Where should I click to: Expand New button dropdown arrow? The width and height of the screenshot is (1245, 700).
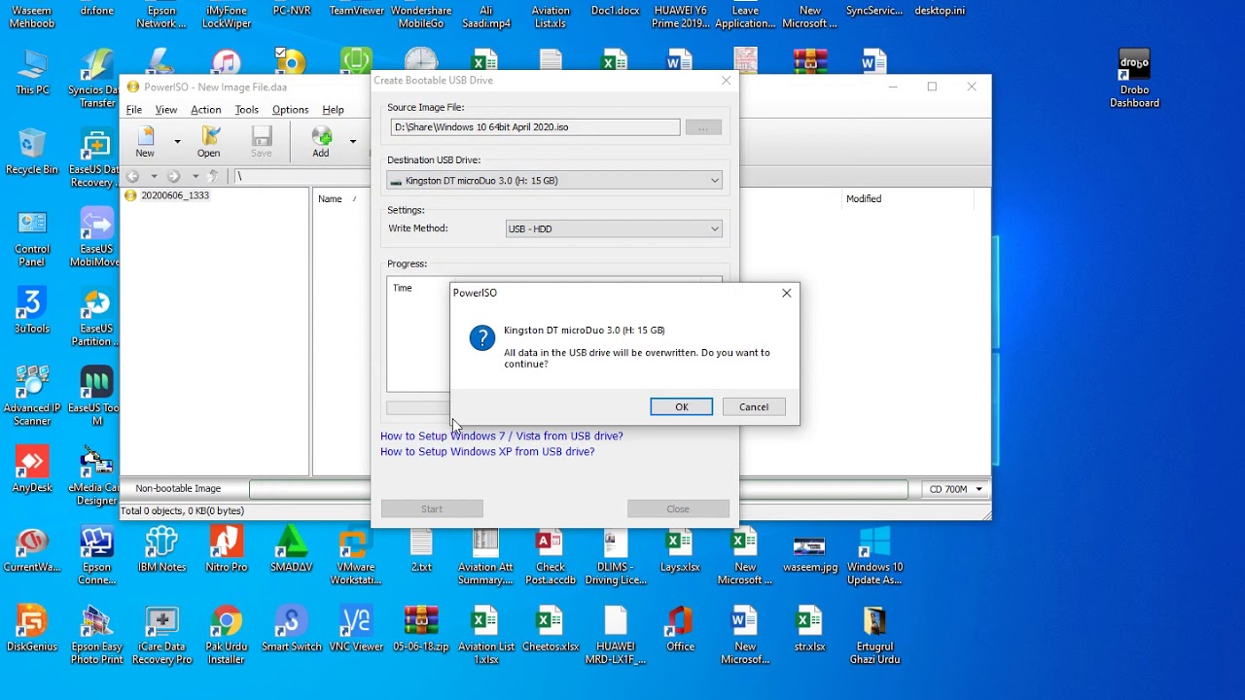tap(177, 142)
